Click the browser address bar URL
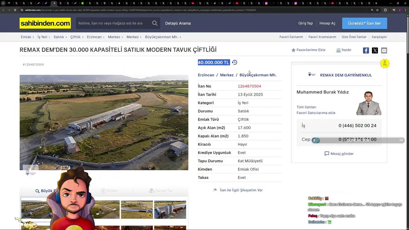Viewport: 409px width, 230px height. 141,10
